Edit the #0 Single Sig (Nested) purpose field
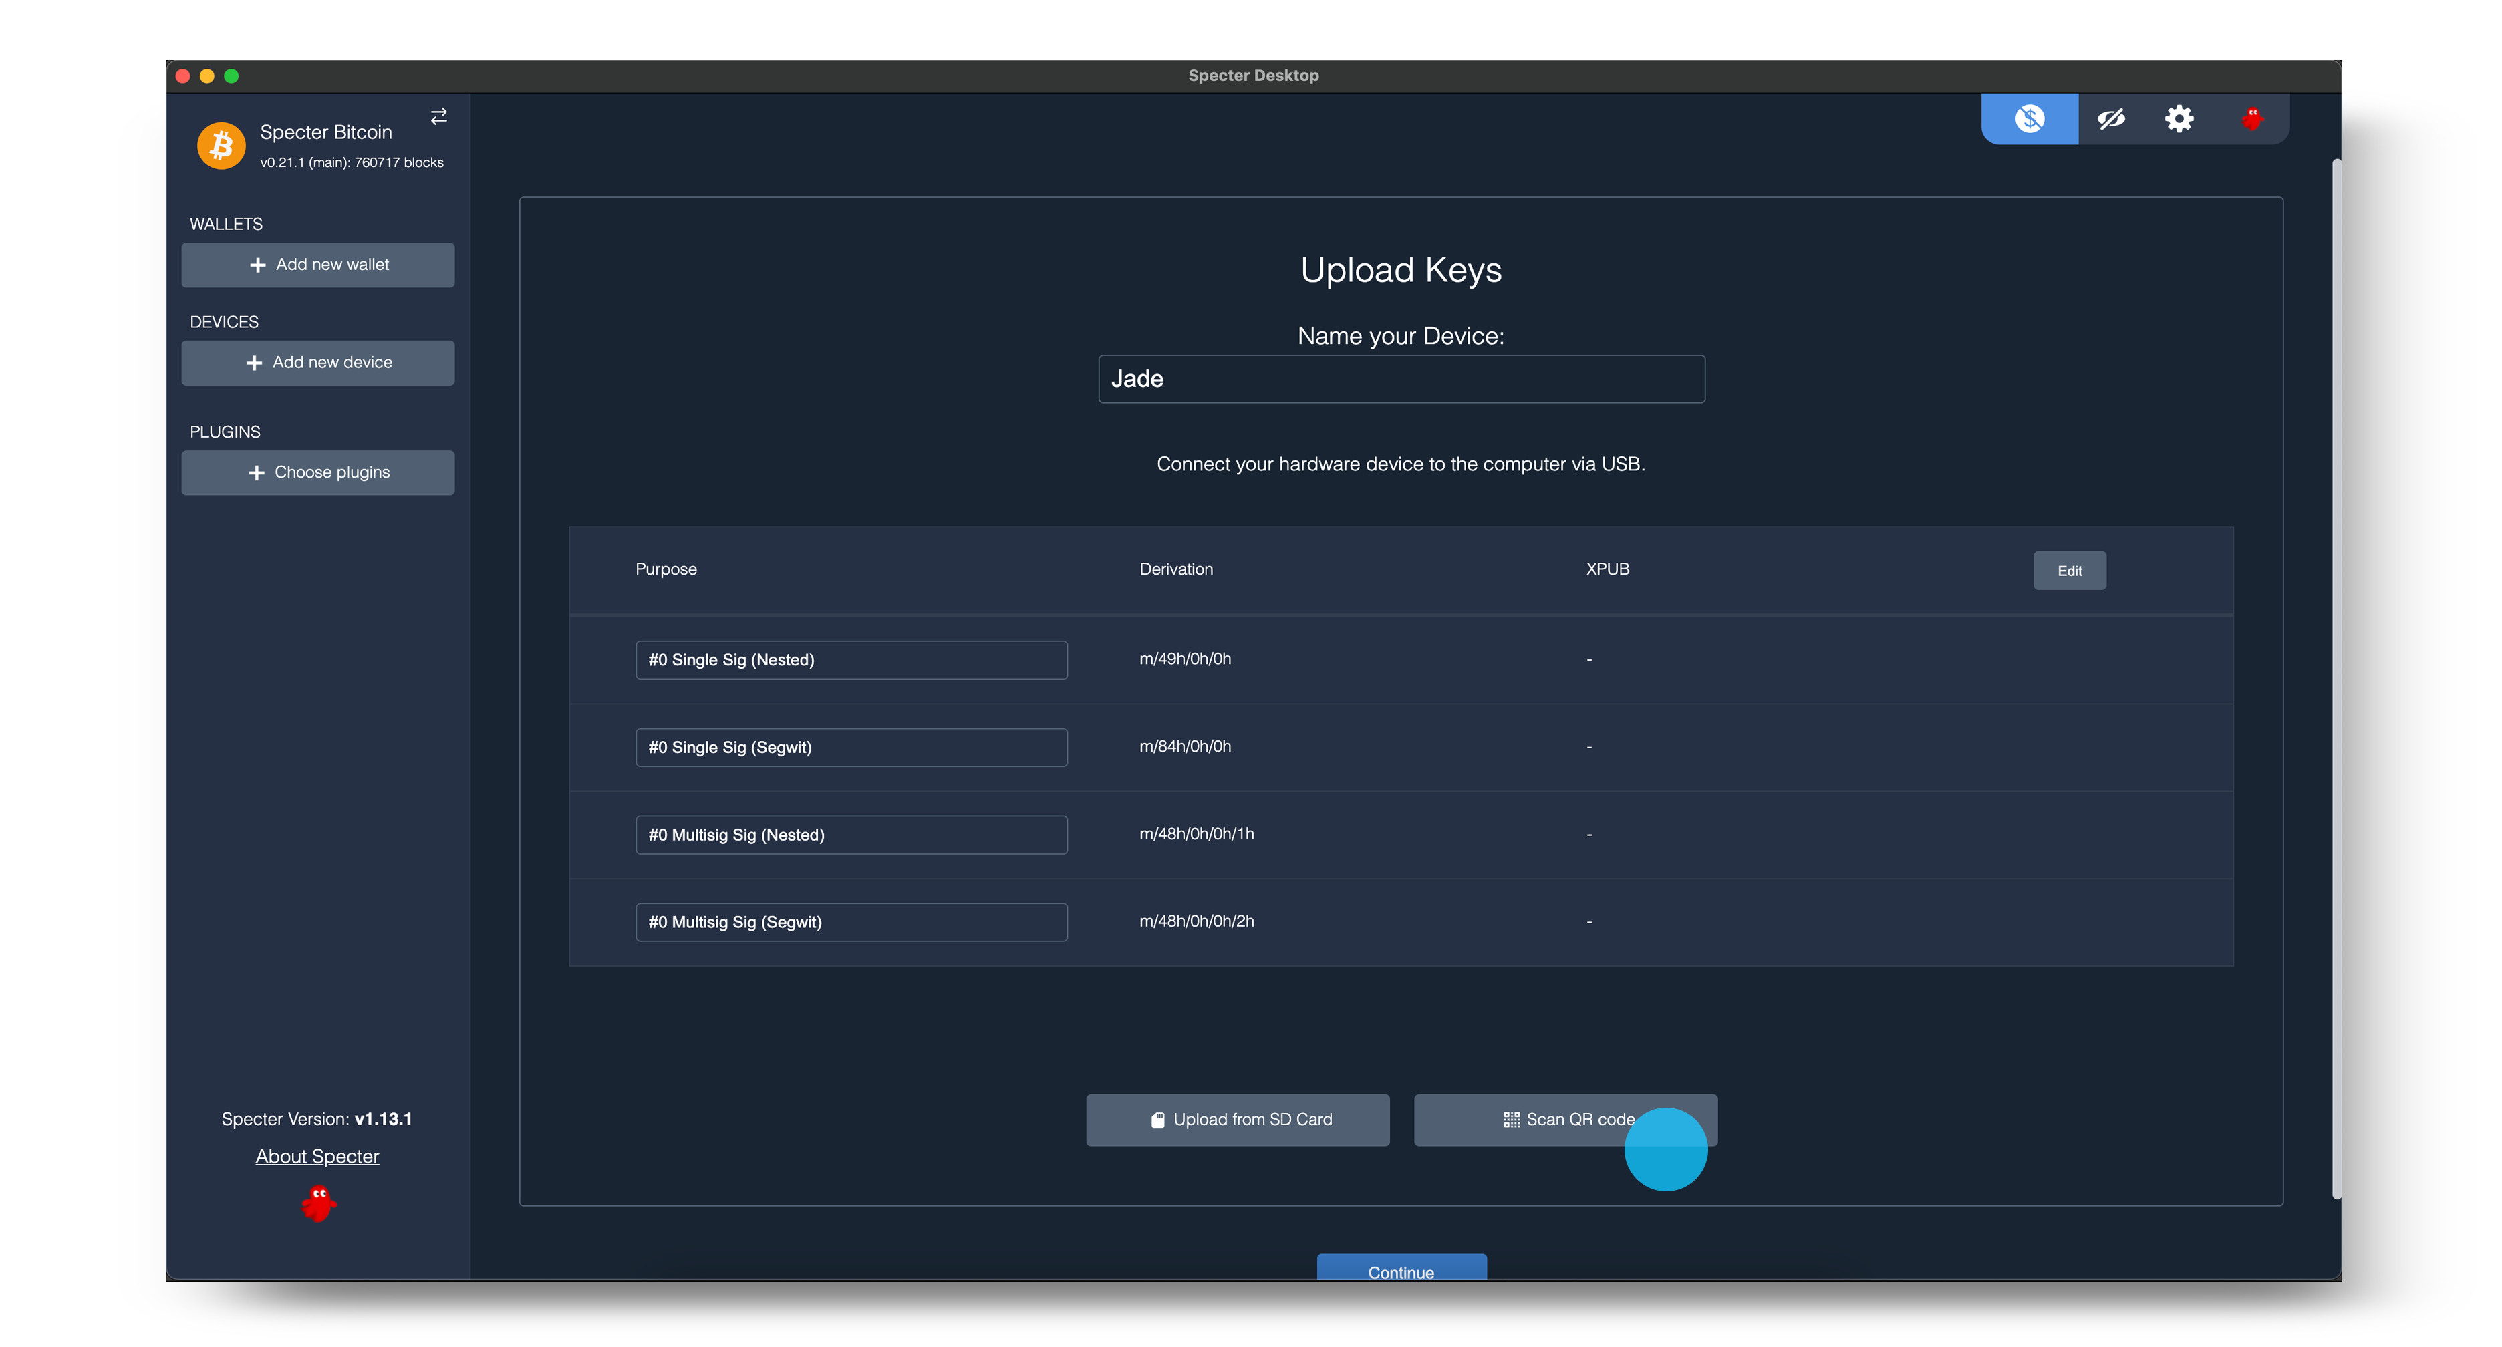 (x=851, y=659)
